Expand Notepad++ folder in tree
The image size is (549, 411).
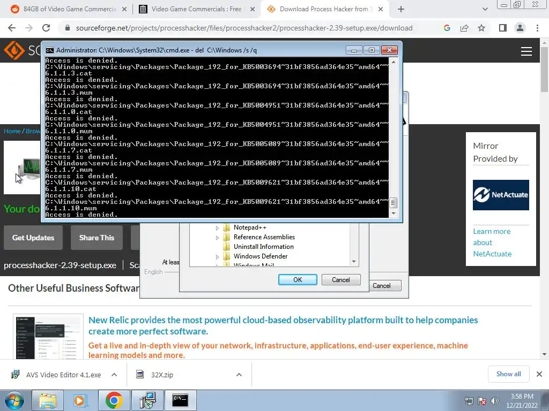point(217,228)
